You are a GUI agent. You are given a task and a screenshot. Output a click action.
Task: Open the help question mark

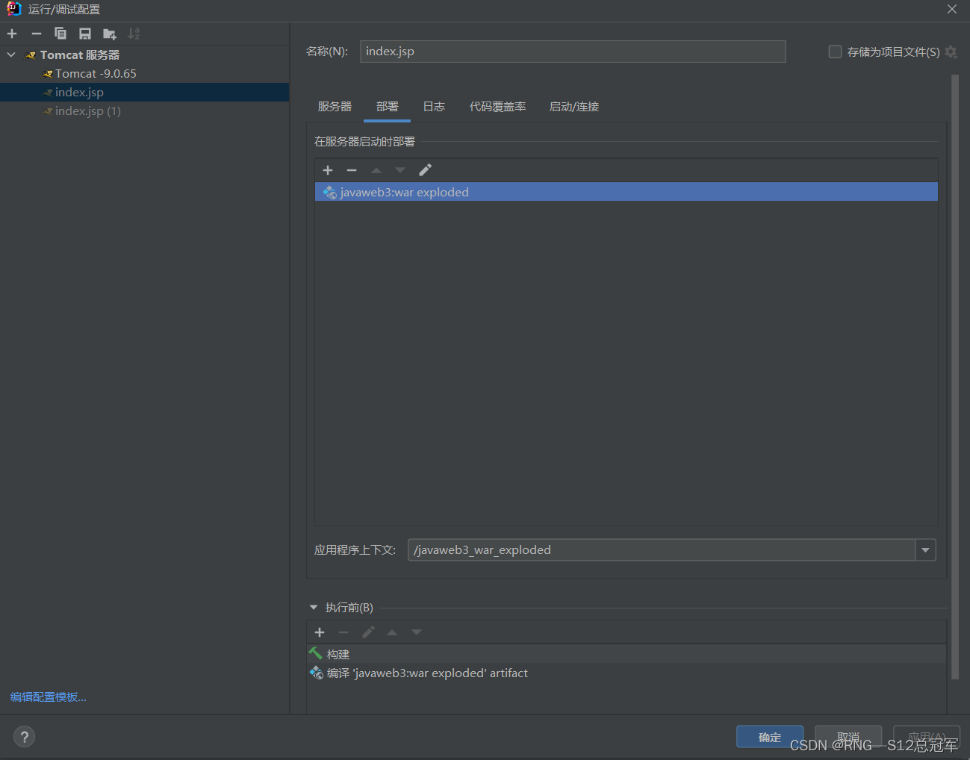pyautogui.click(x=24, y=737)
